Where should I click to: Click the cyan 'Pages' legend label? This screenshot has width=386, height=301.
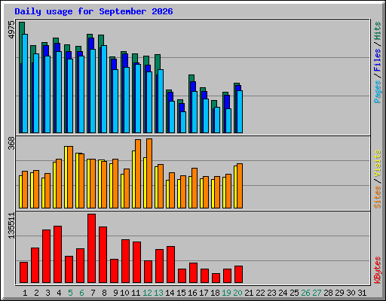(x=377, y=92)
